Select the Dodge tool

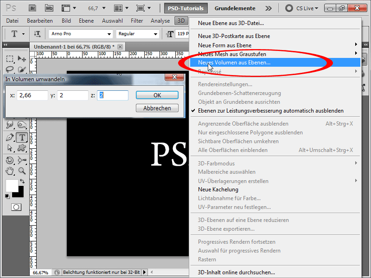pyautogui.click(x=22, y=124)
